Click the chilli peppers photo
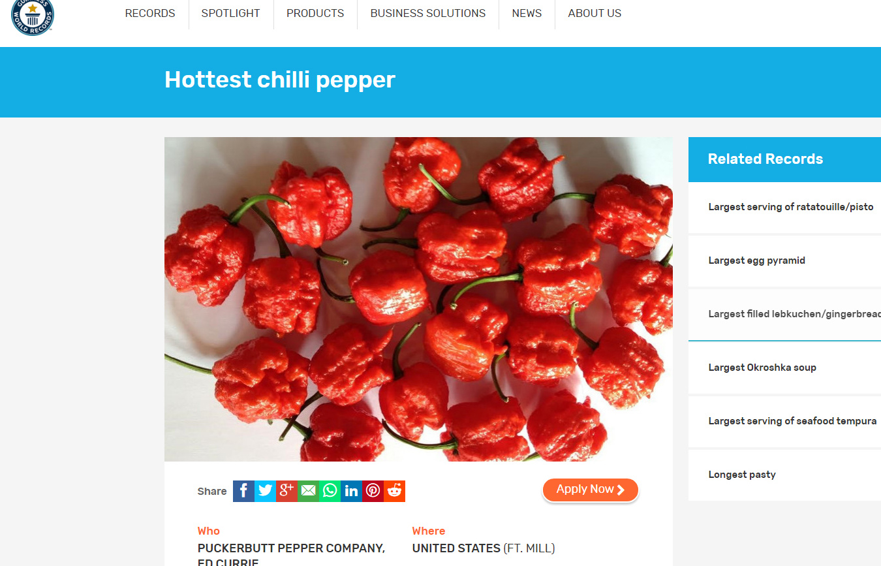The height and width of the screenshot is (566, 881). pos(418,299)
